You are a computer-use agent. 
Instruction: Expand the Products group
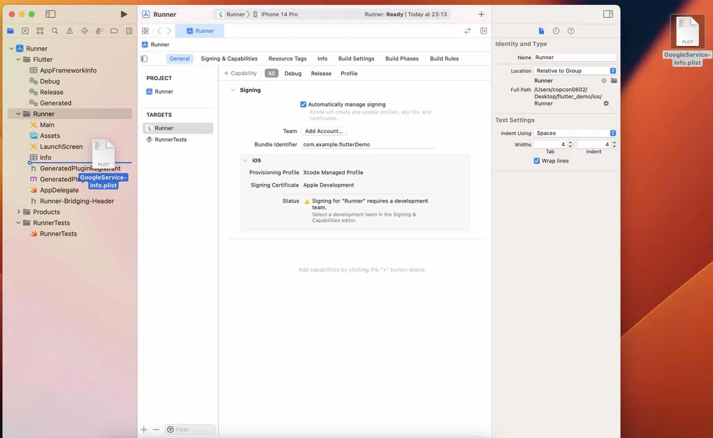[x=19, y=212]
